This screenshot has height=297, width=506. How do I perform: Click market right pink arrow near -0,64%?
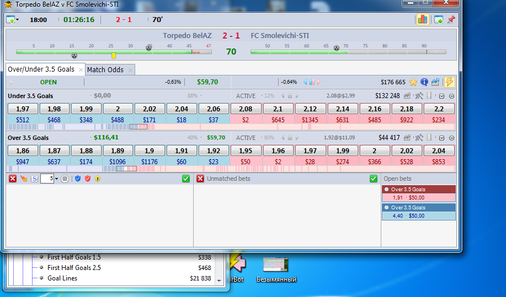coord(319,82)
